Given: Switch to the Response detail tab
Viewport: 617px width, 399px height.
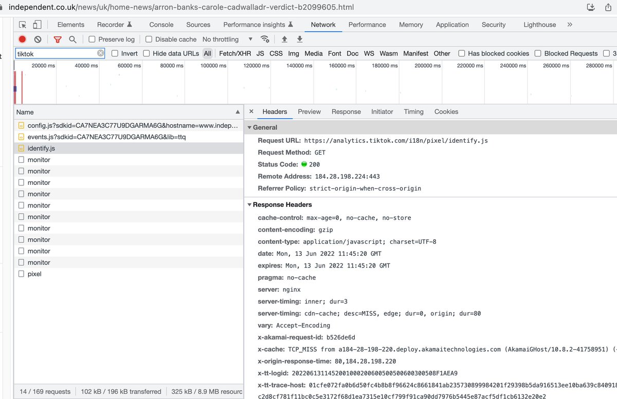Looking at the screenshot, I should 346,111.
